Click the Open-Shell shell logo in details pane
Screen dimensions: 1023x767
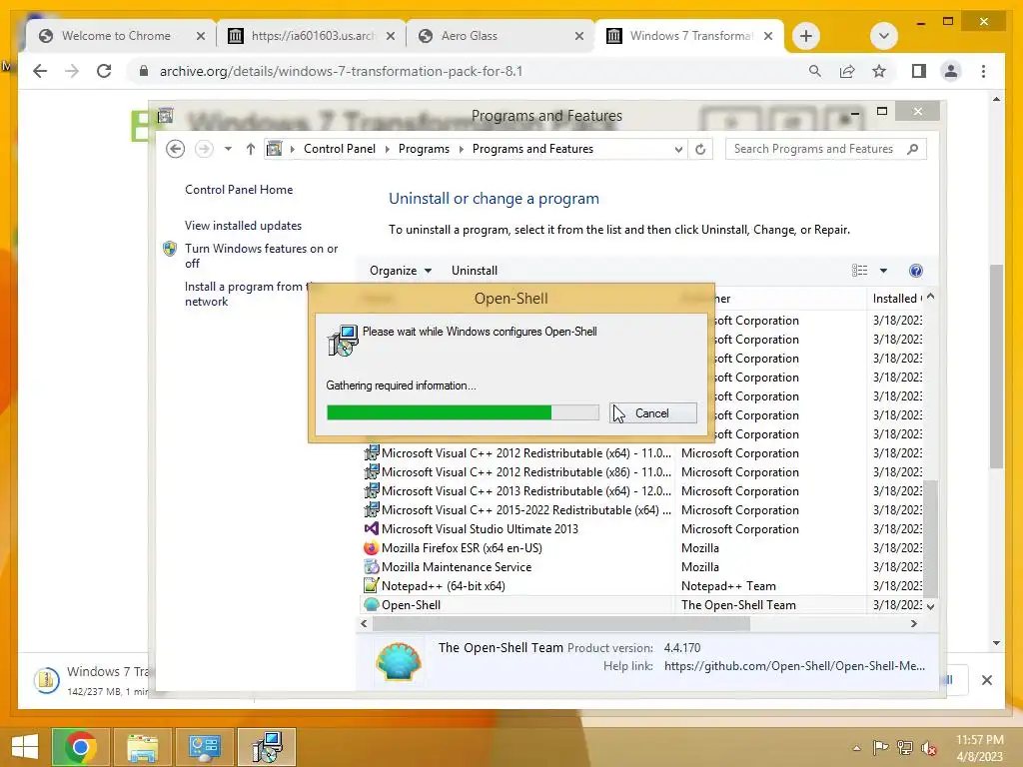[x=399, y=661]
